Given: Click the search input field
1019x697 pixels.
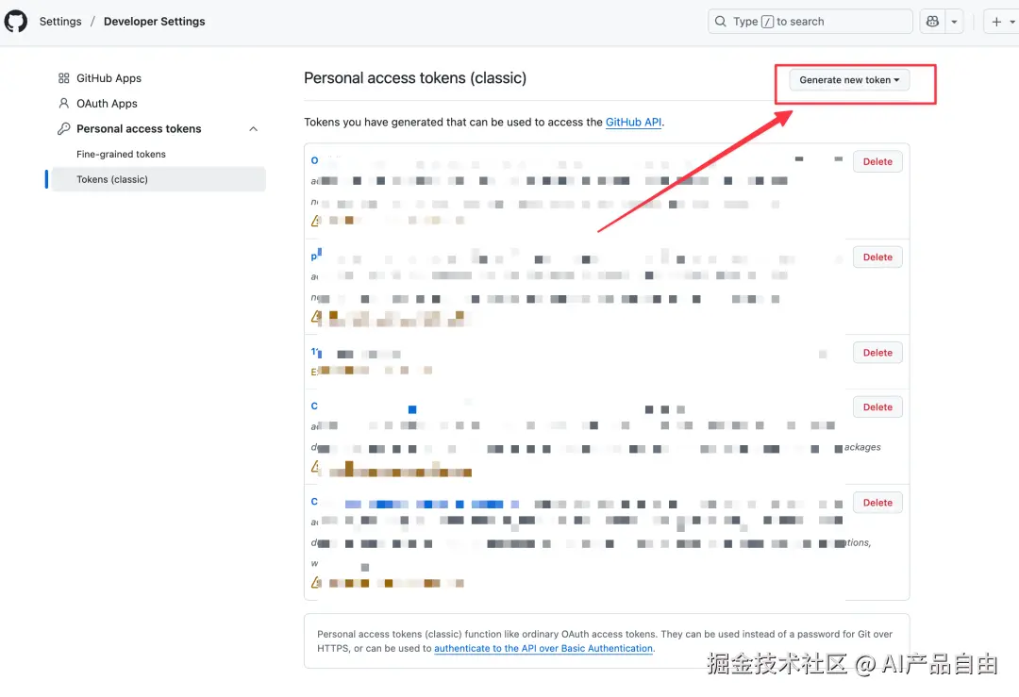Looking at the screenshot, I should point(810,21).
